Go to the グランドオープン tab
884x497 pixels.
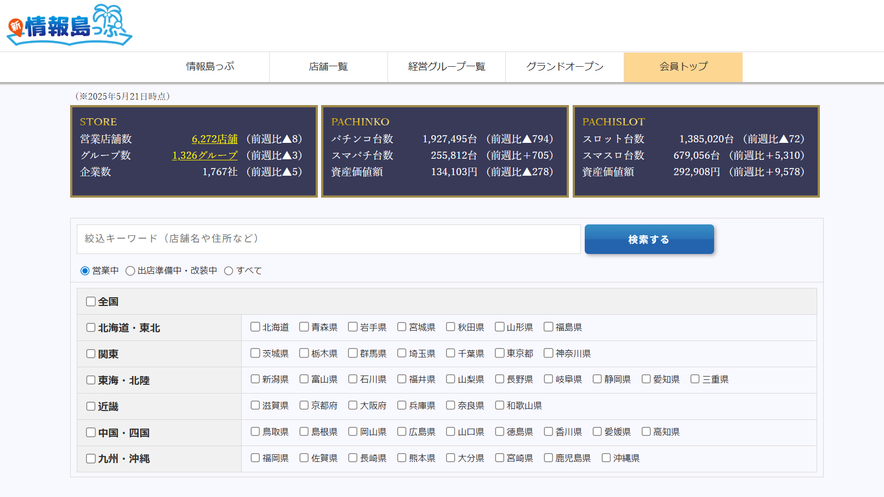[564, 67]
